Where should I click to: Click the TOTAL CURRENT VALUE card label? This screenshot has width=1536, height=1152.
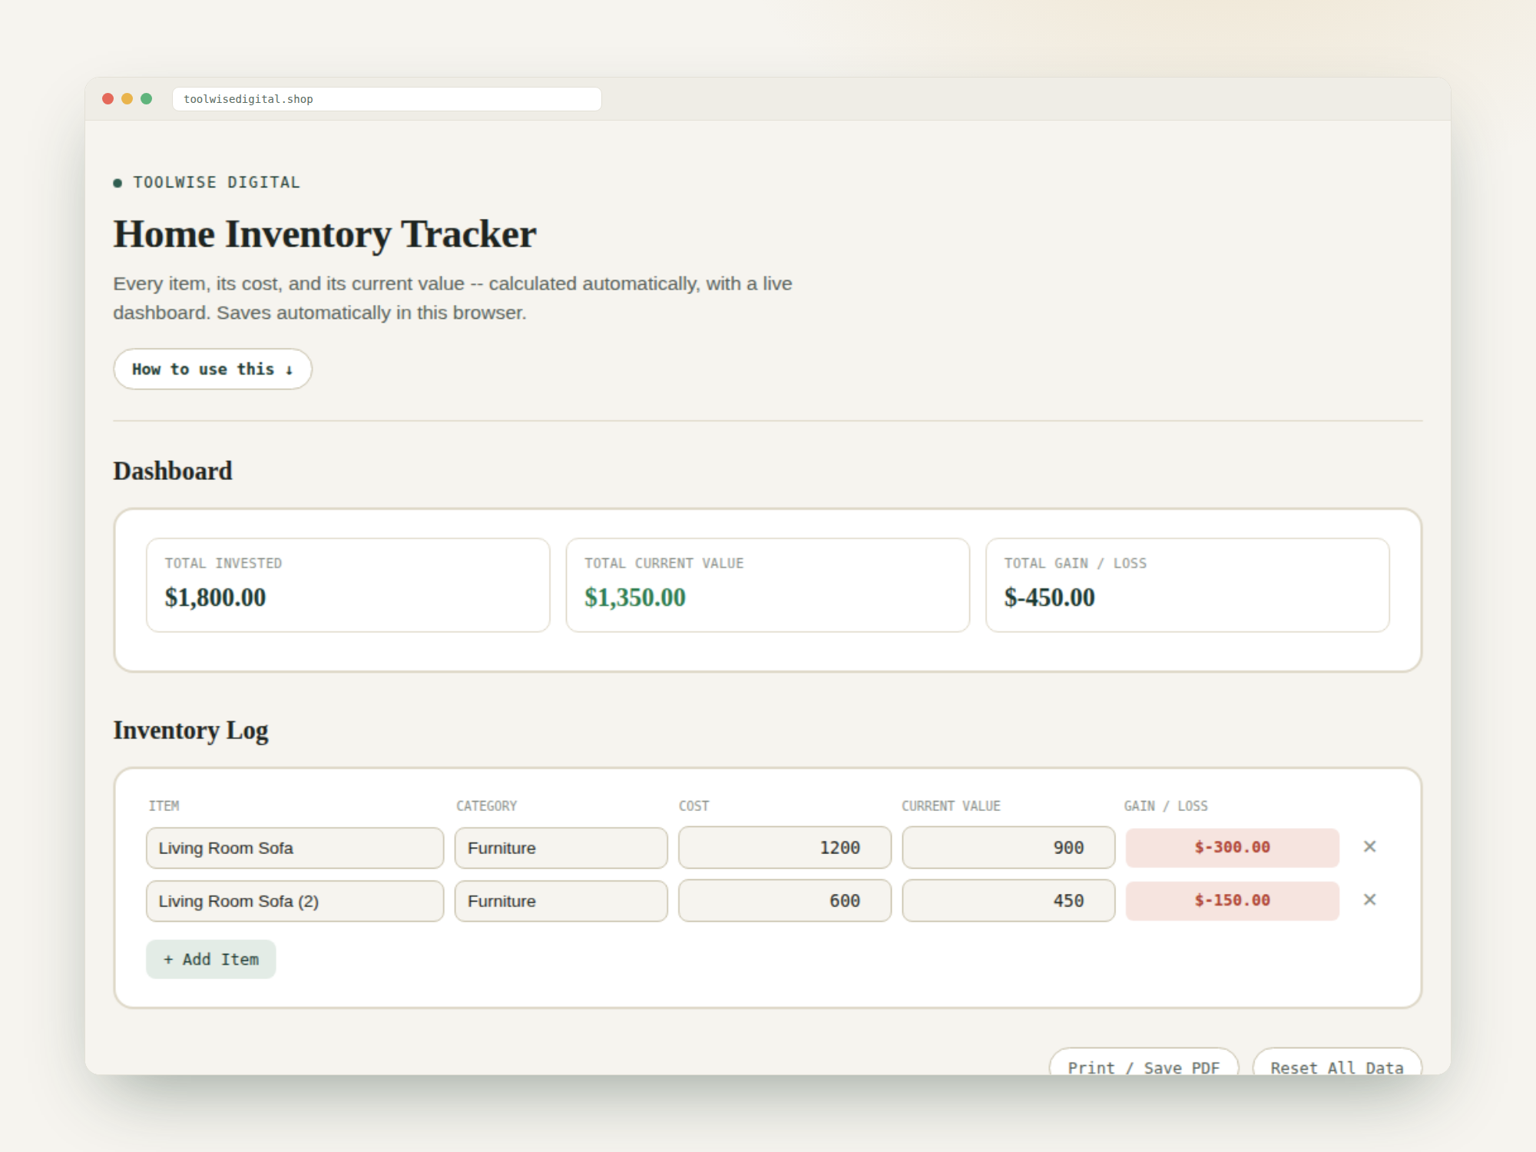[664, 563]
